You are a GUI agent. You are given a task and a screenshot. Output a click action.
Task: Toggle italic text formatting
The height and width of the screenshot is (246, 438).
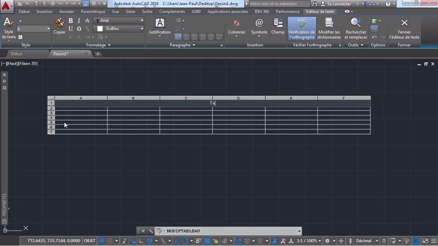coord(79,21)
